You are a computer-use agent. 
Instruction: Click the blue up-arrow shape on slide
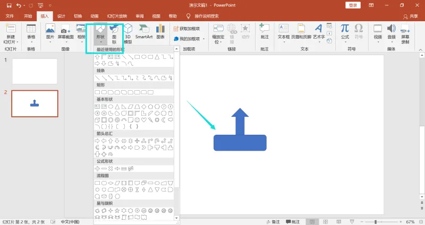tap(240, 122)
